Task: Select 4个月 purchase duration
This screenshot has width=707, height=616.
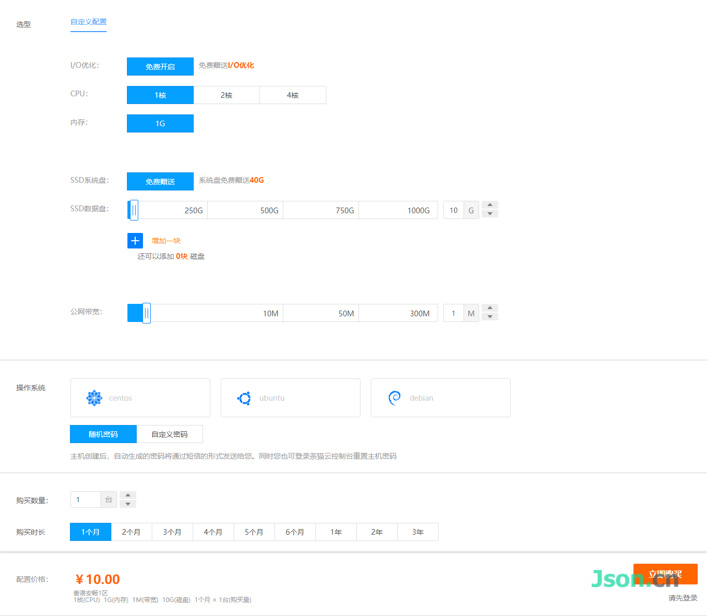Action: pyautogui.click(x=213, y=532)
